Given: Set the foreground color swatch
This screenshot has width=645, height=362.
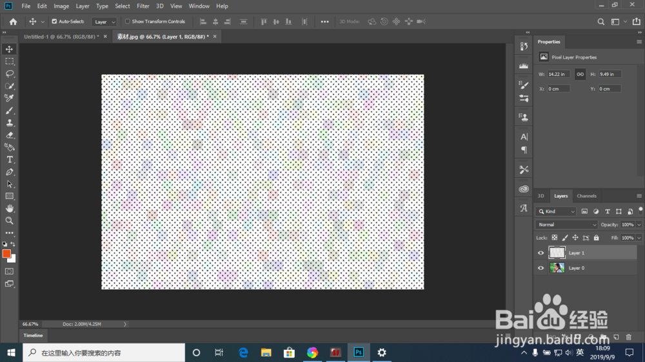Looking at the screenshot, I should [6, 253].
